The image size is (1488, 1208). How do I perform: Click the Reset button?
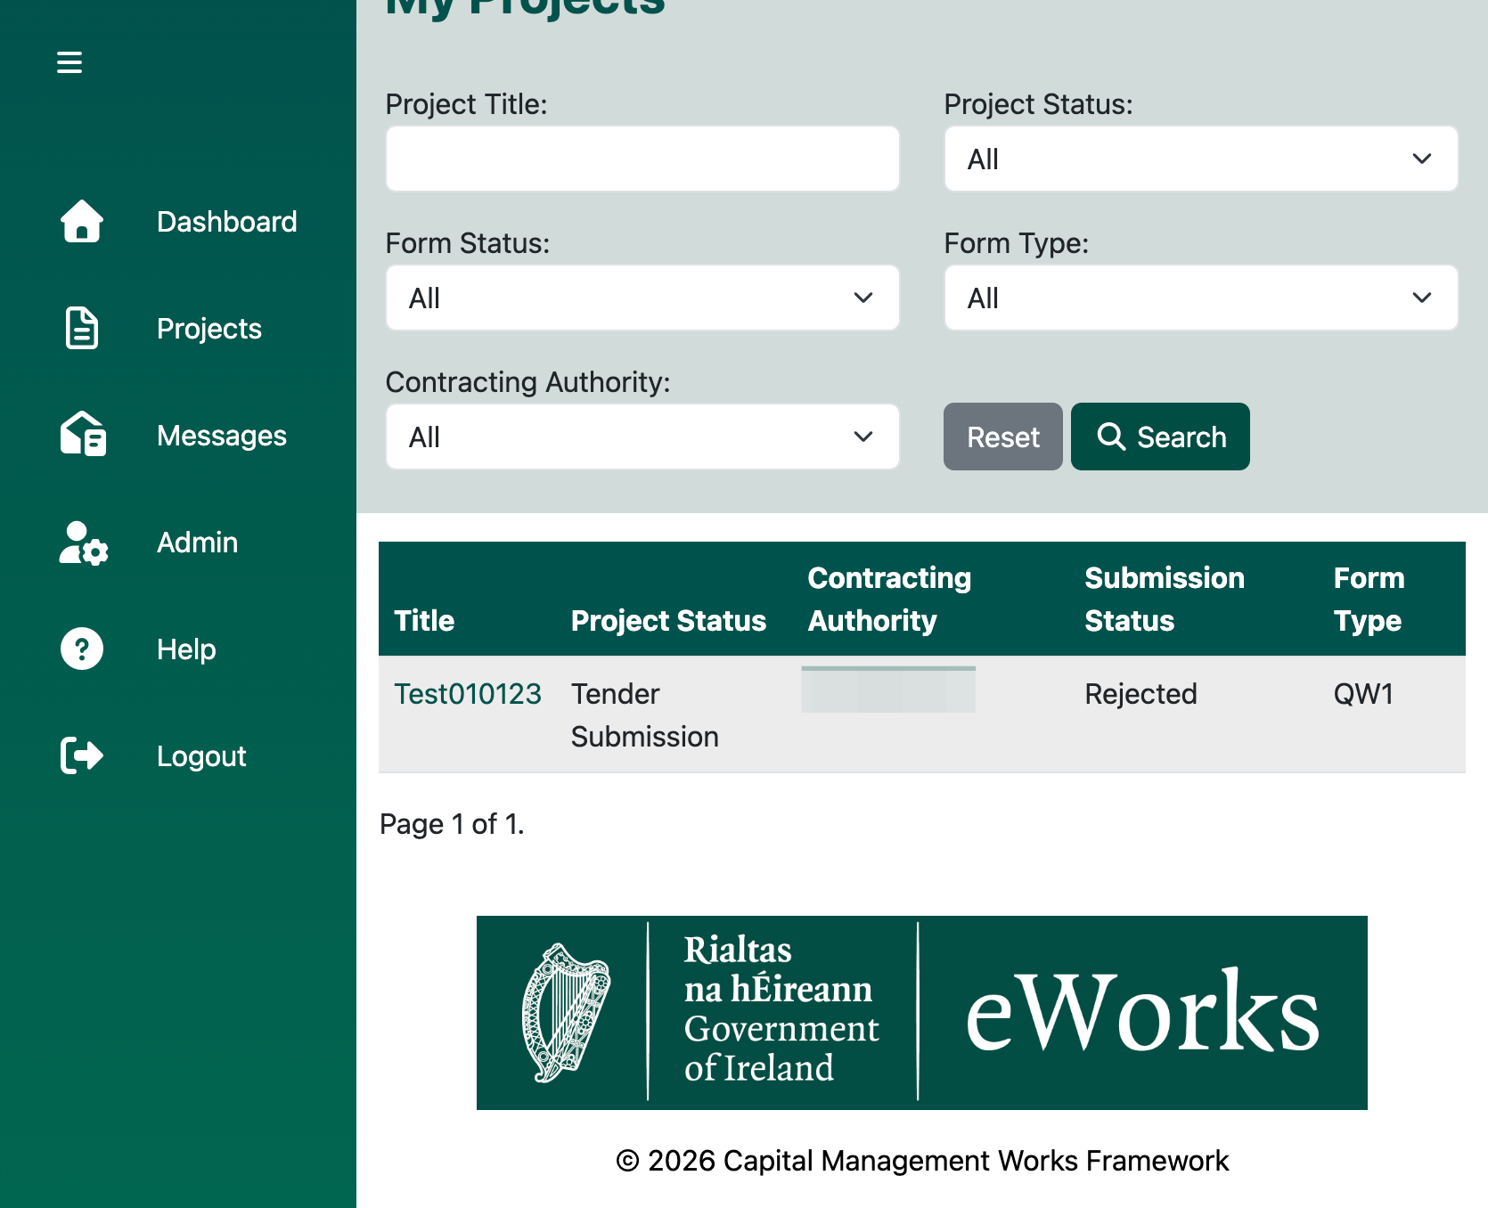click(1003, 437)
